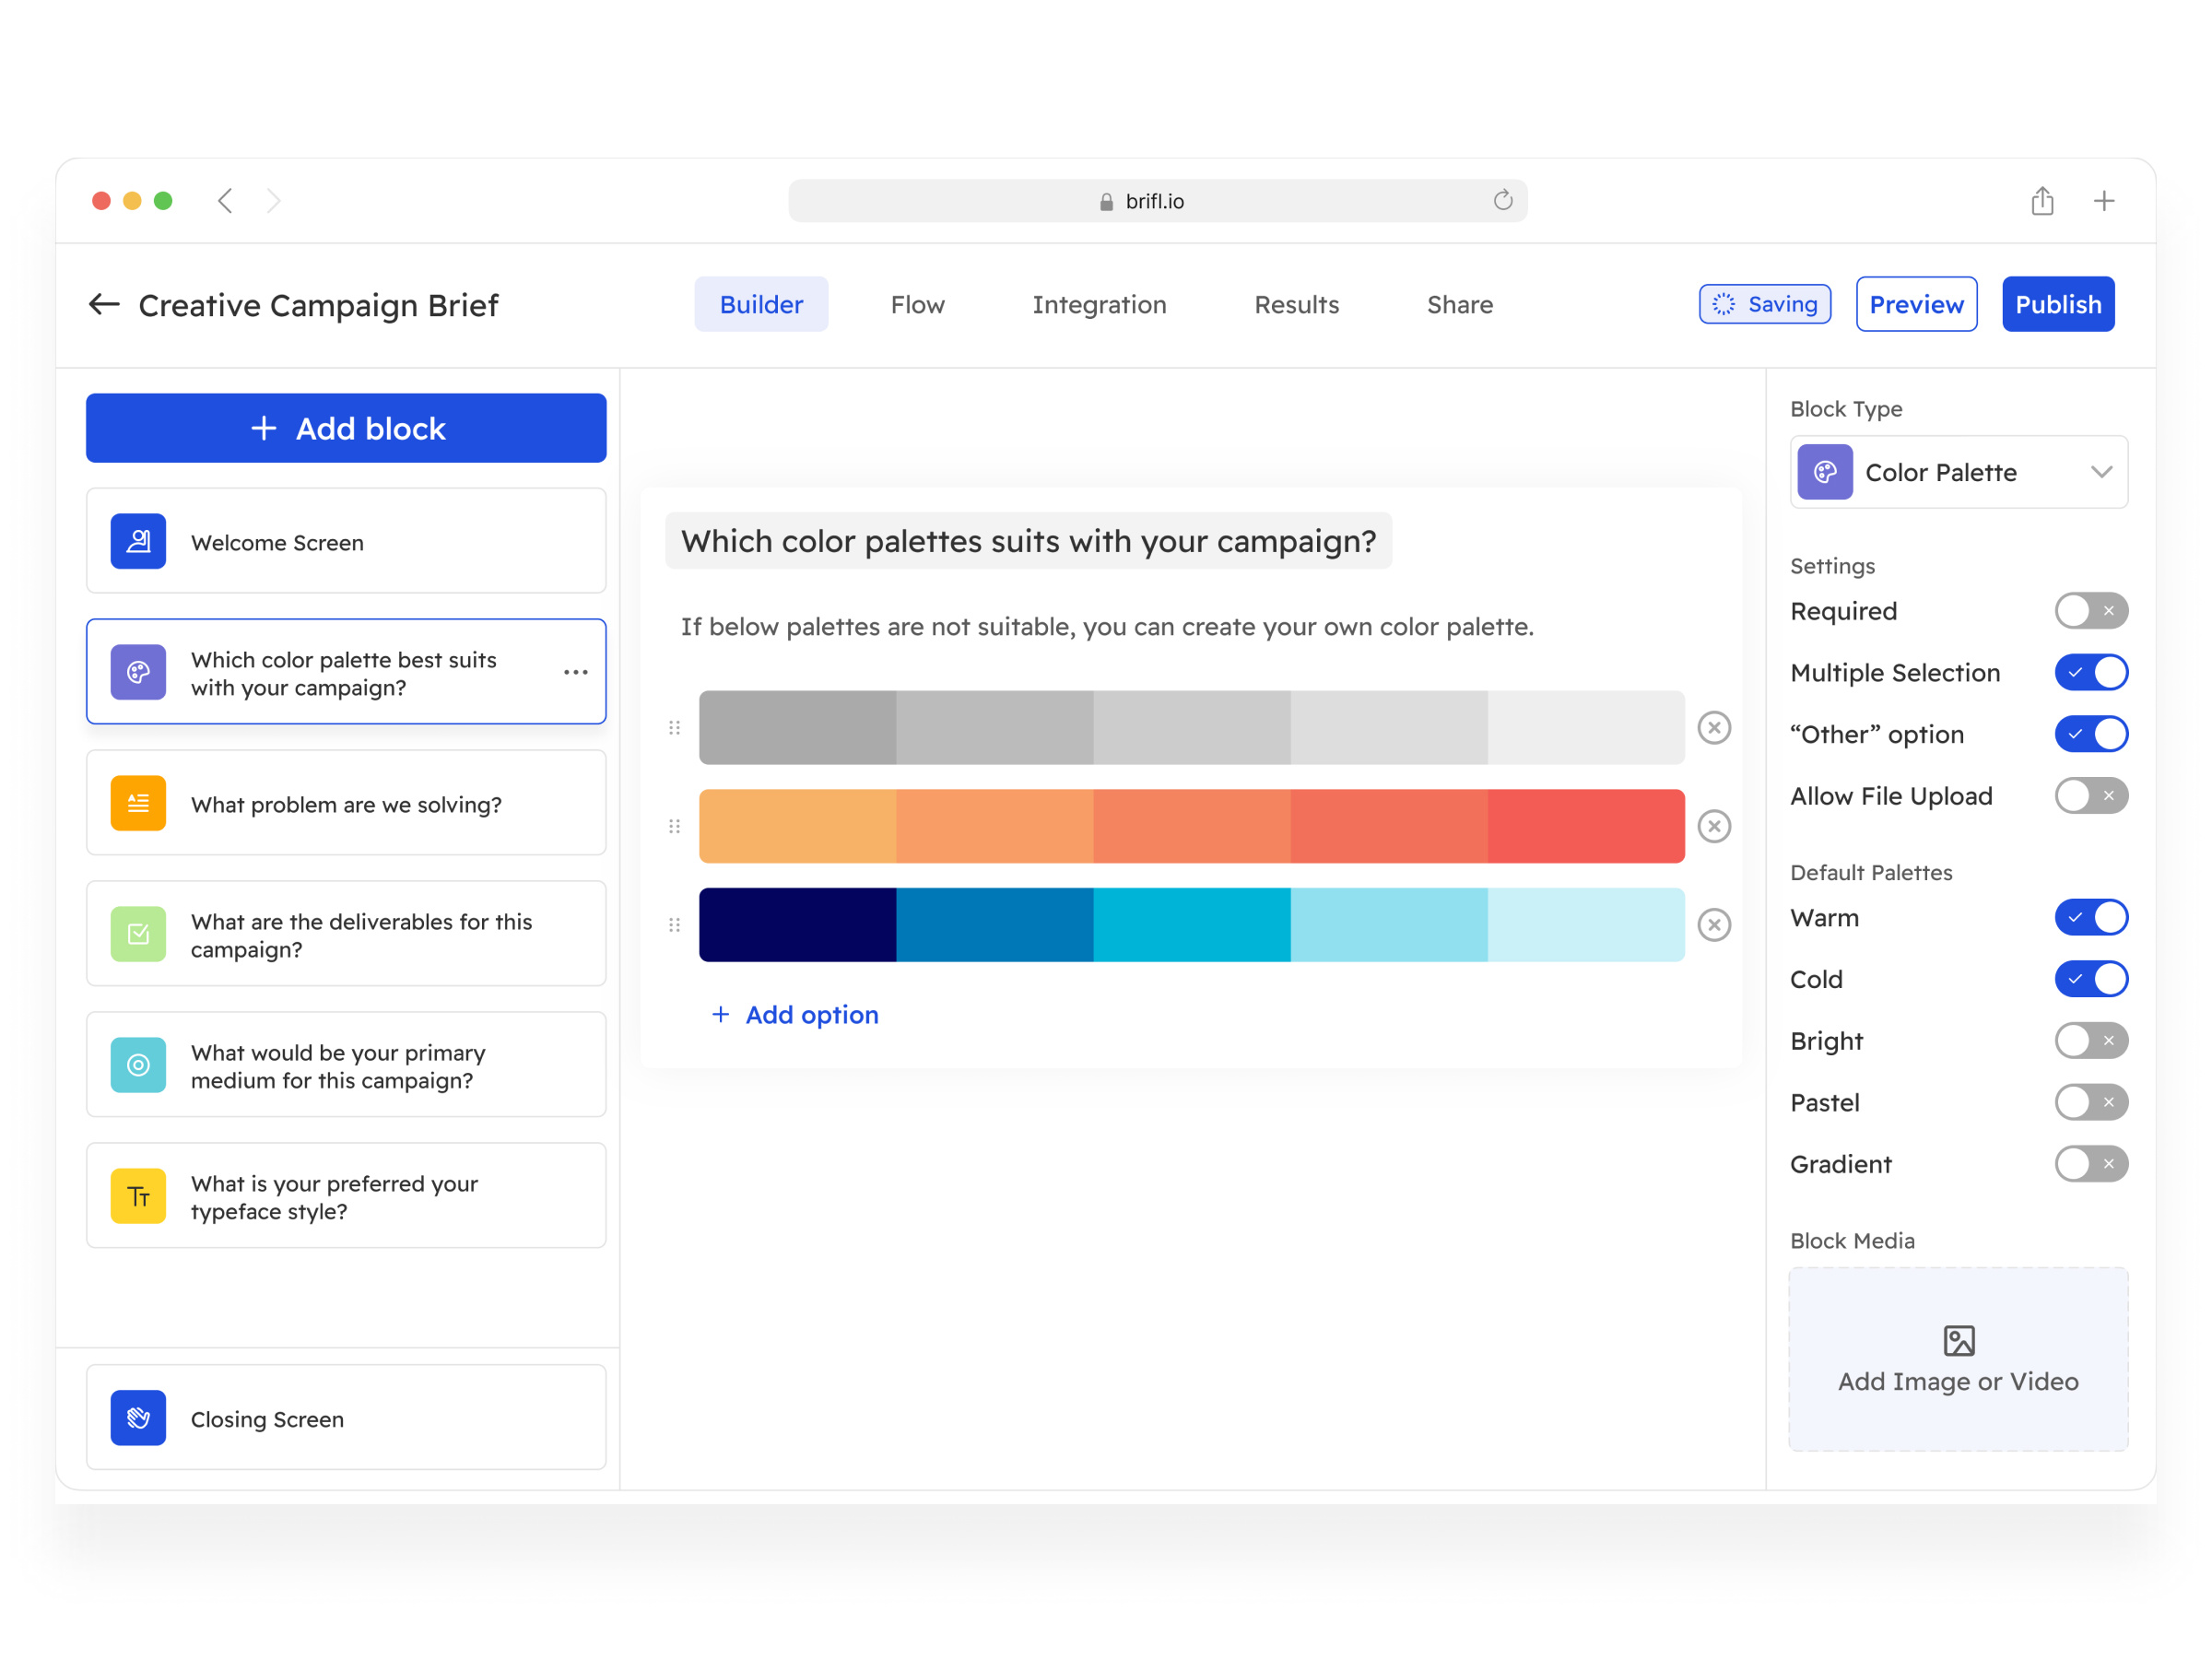The height and width of the screenshot is (1659, 2212).
Task: Click the color palette icon on the selected block
Action: (x=138, y=672)
